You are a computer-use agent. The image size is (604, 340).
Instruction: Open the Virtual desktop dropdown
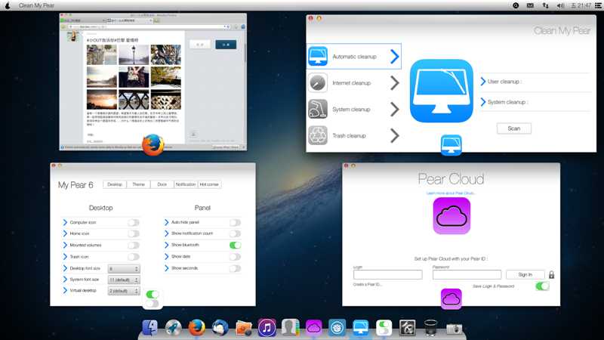[x=124, y=291]
